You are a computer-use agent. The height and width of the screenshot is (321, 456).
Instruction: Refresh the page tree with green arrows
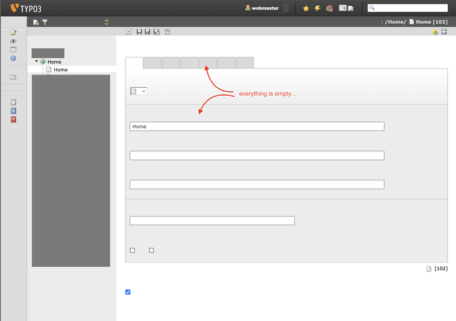click(106, 22)
